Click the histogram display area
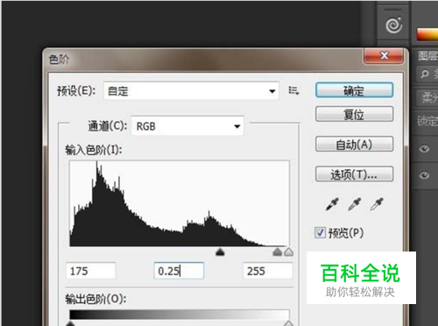Image resolution: width=438 pixels, height=326 pixels. click(180, 203)
